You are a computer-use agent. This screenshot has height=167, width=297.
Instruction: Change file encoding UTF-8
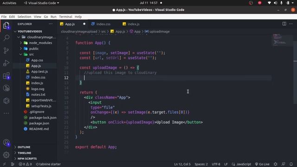coord(216,164)
